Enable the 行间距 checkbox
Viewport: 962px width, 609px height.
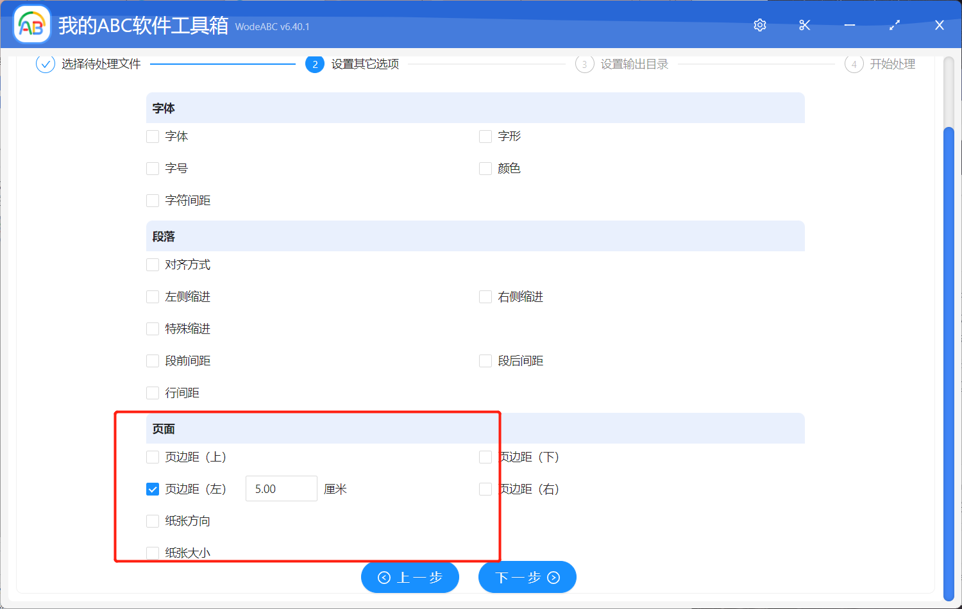[x=152, y=392]
